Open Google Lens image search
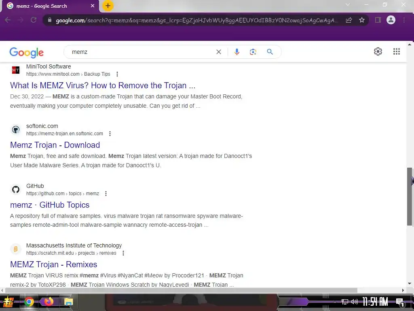414x311 pixels. pos(253,52)
